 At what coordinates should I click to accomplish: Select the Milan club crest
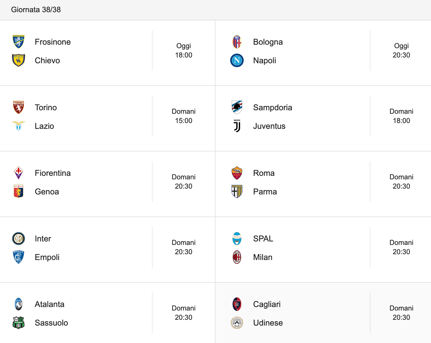point(237,257)
